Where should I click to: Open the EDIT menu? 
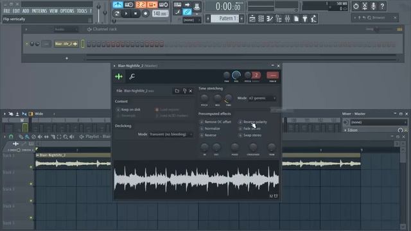tap(16, 11)
